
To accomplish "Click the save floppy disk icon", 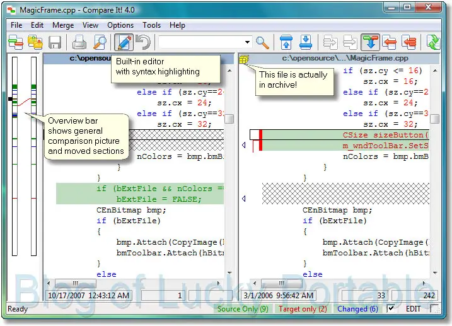I will (55, 42).
